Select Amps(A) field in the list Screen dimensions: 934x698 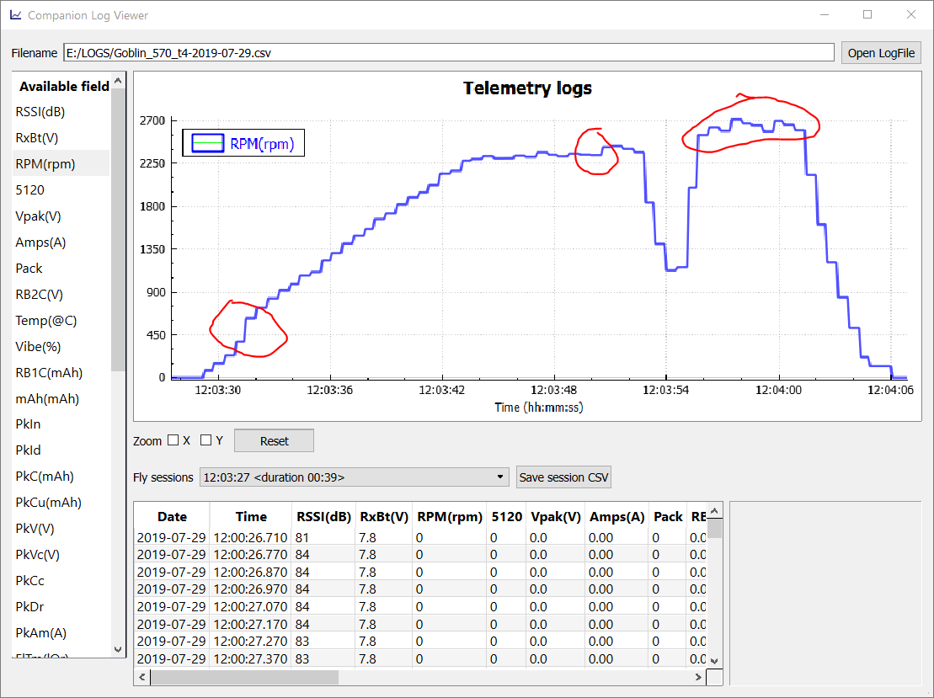coord(40,242)
